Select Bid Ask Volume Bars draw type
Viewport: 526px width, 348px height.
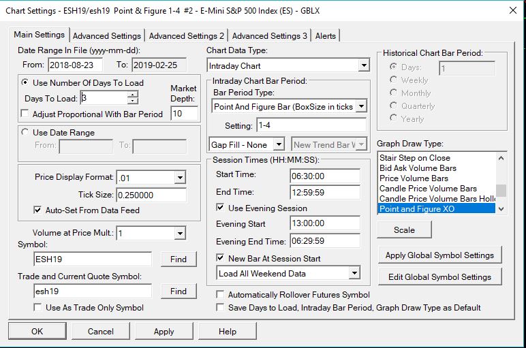[x=437, y=168]
